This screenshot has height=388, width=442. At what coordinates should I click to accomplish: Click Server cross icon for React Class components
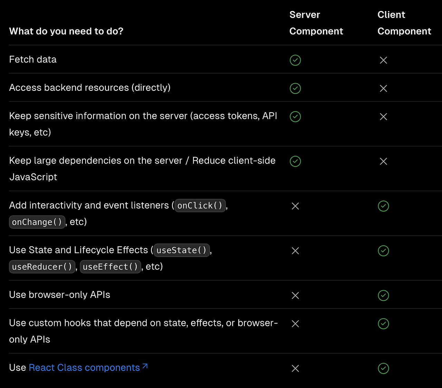coord(295,368)
